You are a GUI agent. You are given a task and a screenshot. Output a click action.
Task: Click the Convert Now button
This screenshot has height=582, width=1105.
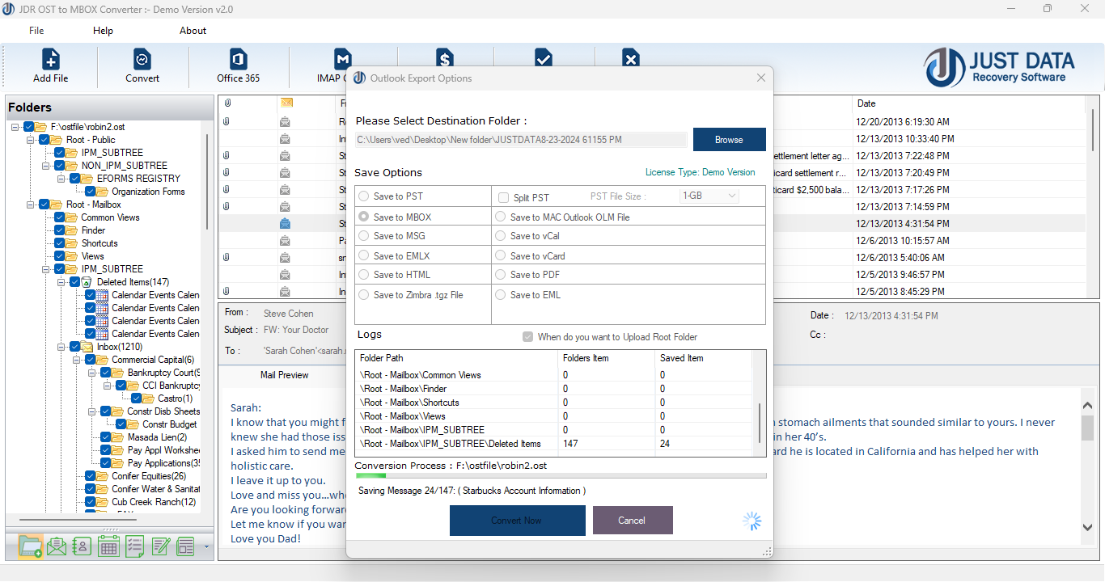pyautogui.click(x=517, y=521)
